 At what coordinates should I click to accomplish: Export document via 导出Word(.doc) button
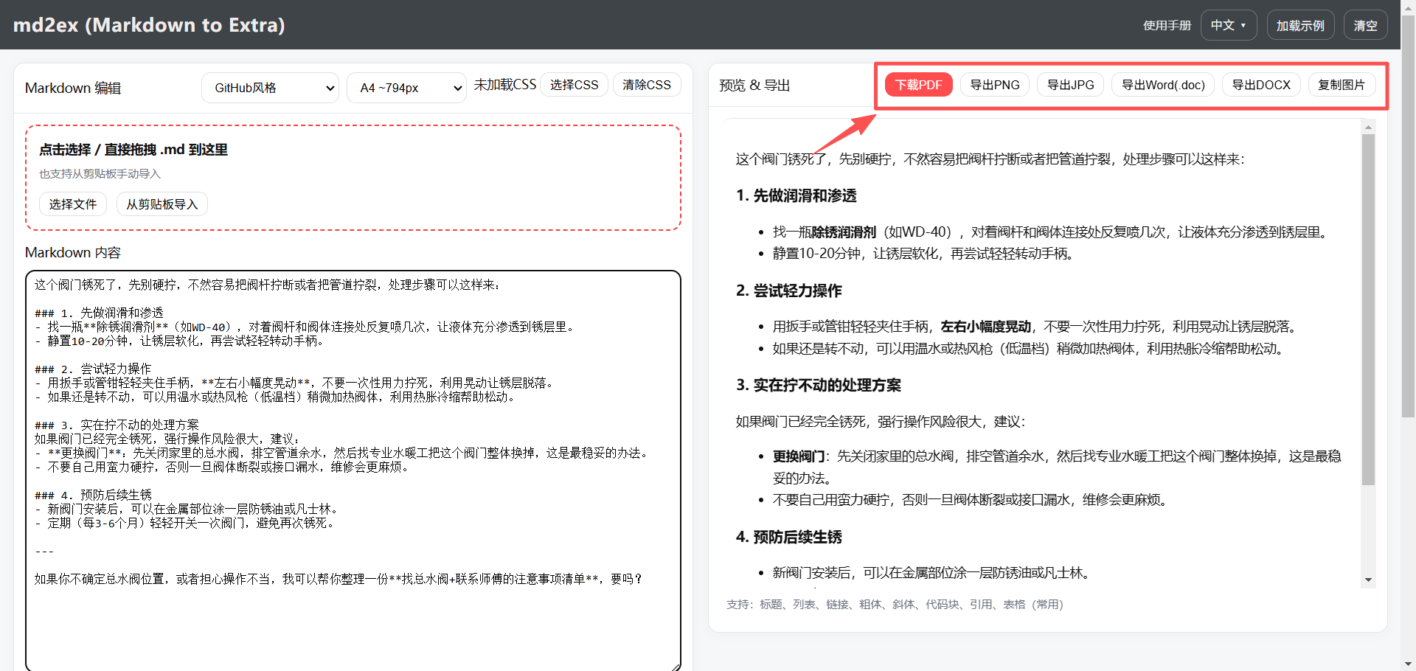[1162, 85]
